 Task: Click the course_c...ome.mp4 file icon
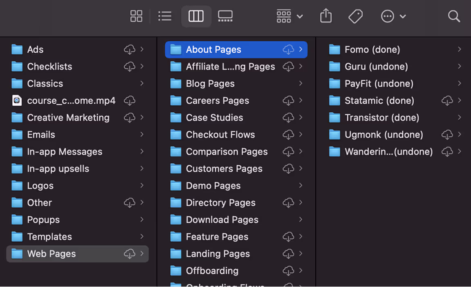click(x=17, y=100)
